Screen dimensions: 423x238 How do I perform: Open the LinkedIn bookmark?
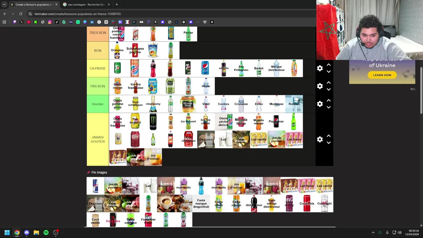[x=92, y=22]
